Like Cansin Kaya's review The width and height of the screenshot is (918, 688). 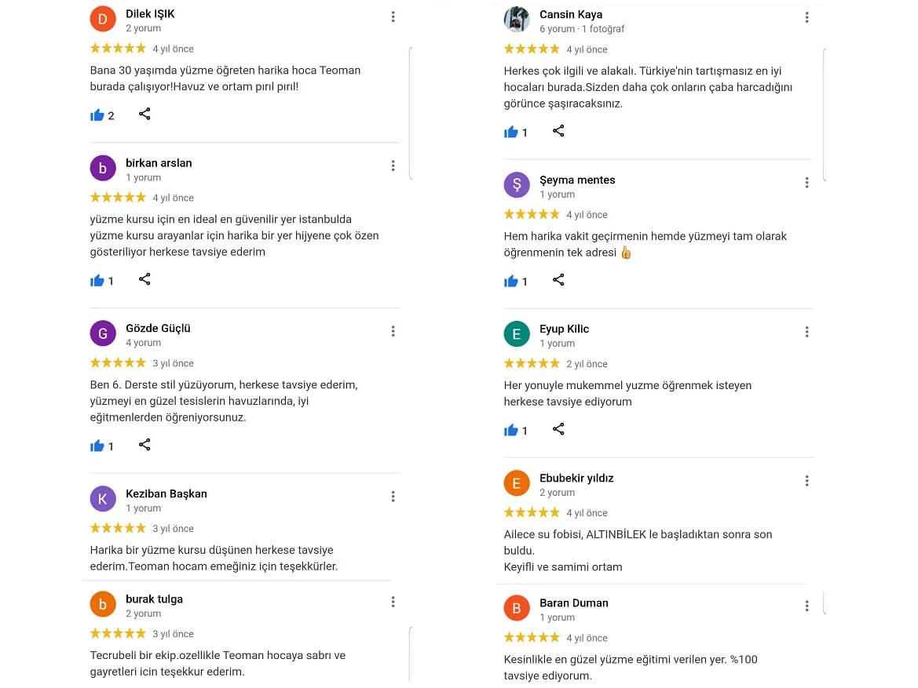(x=511, y=132)
